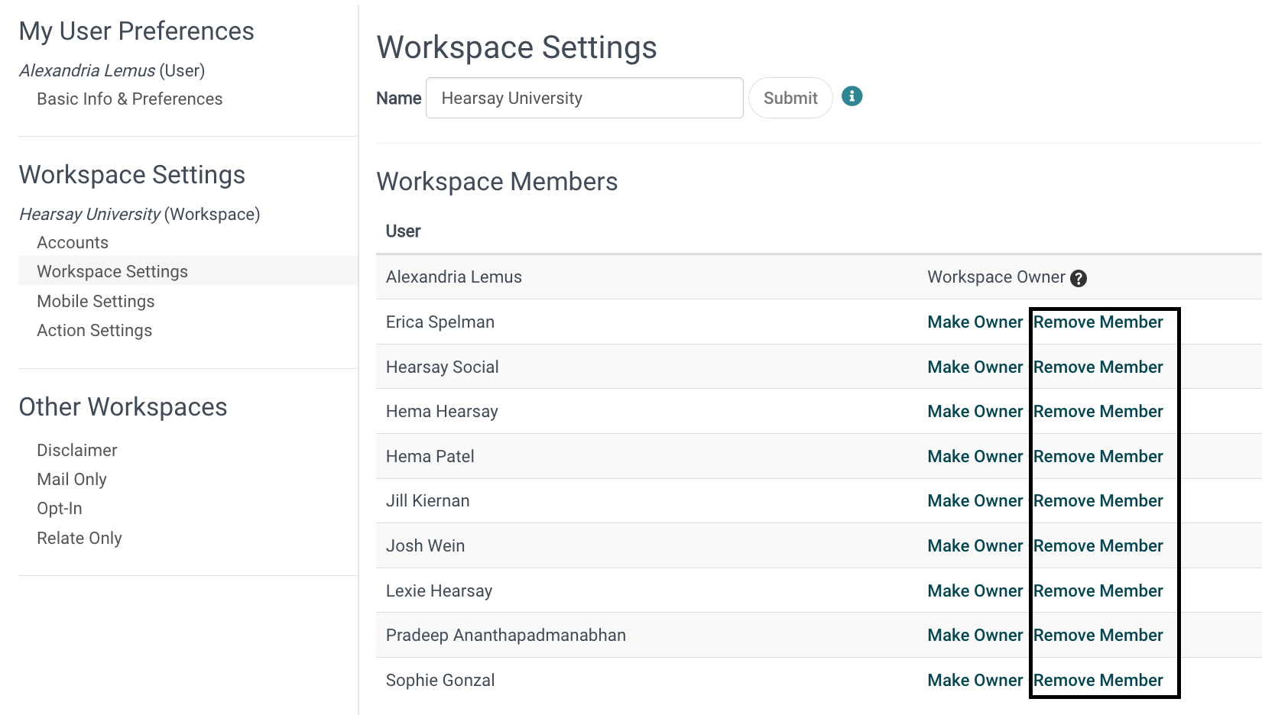Image resolution: width=1262 pixels, height=715 pixels.
Task: Select Workspace Settings in the sidebar
Action: point(112,271)
